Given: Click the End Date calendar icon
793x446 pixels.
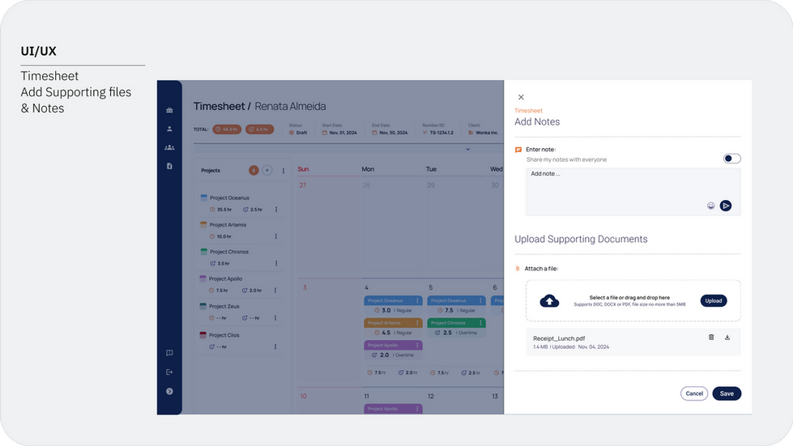Looking at the screenshot, I should coord(375,133).
